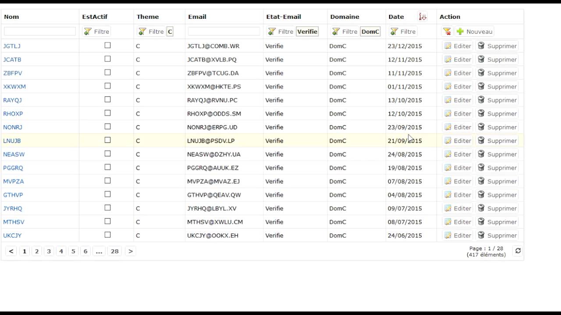Image resolution: width=561 pixels, height=315 pixels.
Task: Open the Domaine column filter
Action: click(344, 31)
